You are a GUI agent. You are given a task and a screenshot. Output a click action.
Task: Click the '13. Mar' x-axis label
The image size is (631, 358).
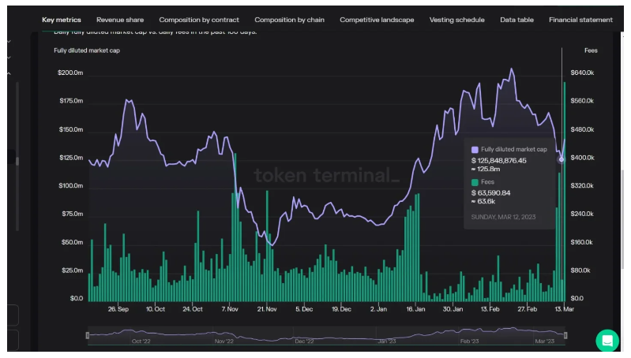coord(564,309)
